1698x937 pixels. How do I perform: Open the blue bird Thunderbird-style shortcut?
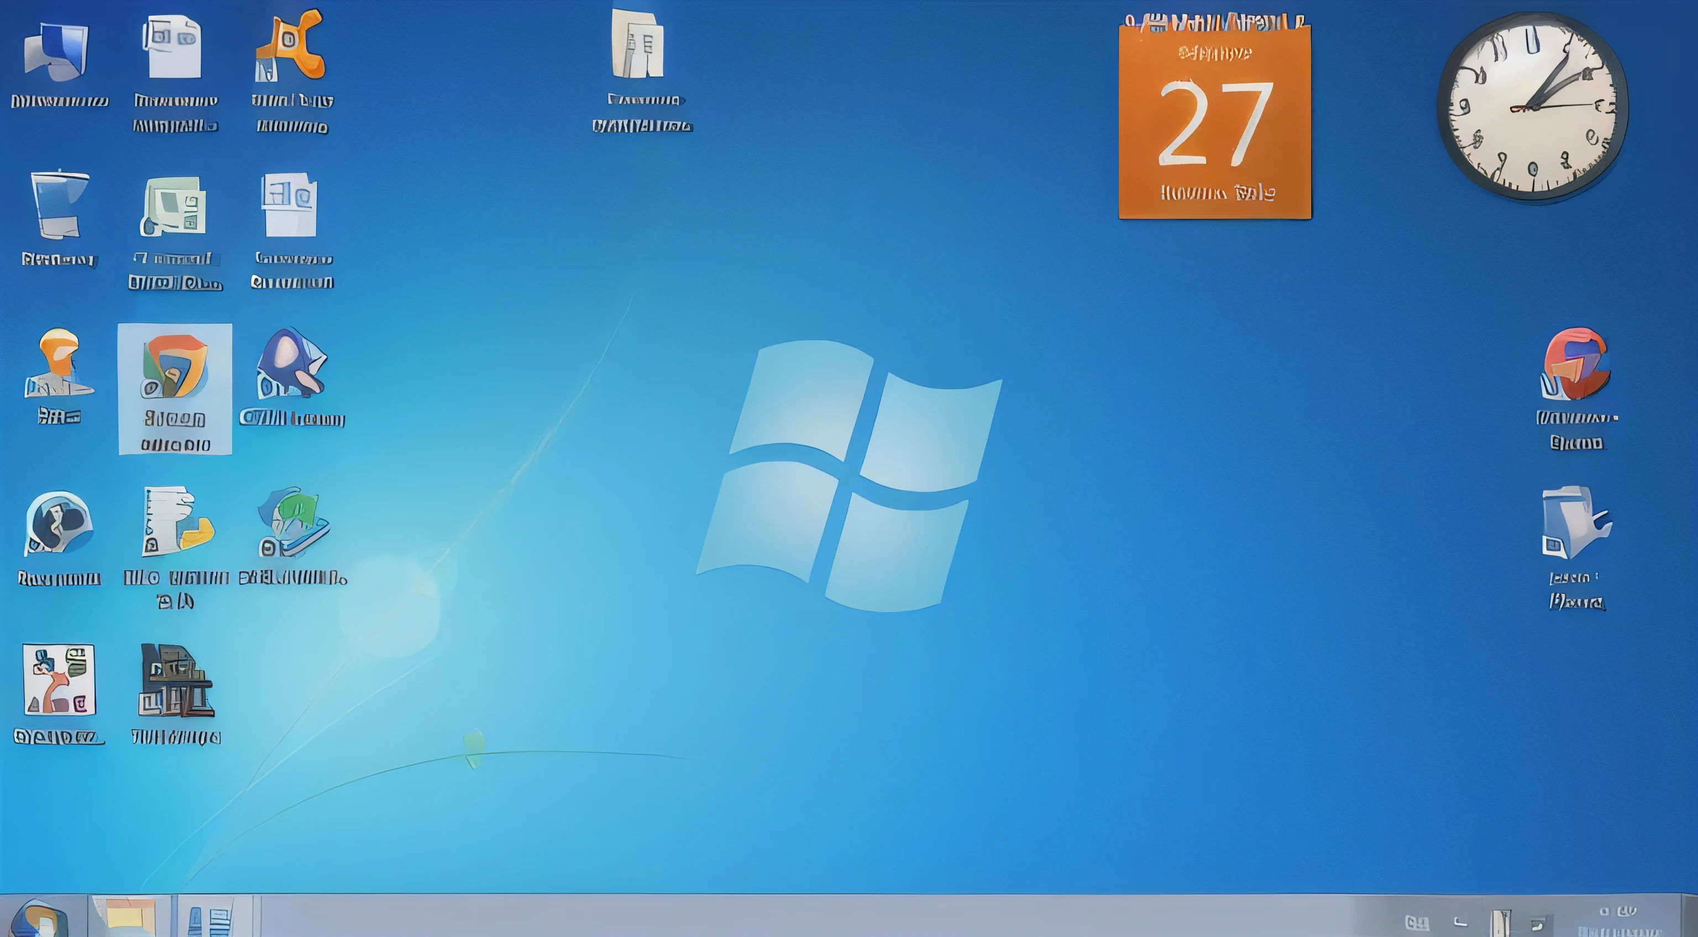(291, 364)
